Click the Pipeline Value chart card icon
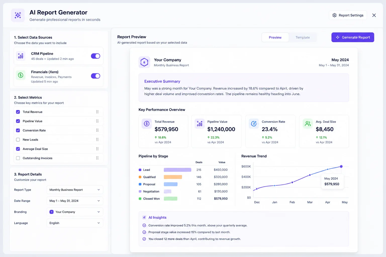 click(x=200, y=123)
